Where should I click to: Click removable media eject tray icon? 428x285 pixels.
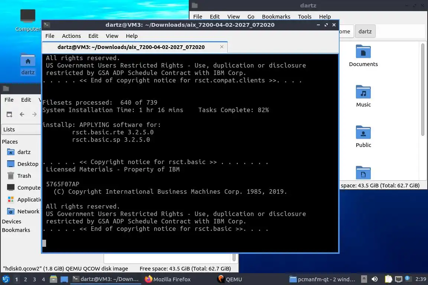pyautogui.click(x=364, y=279)
